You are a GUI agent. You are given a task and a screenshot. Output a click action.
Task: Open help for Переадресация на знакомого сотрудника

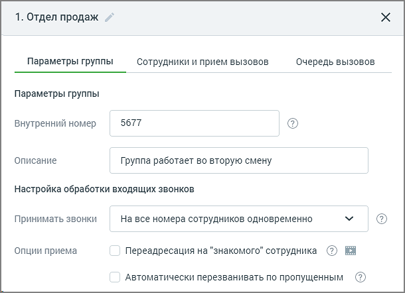[x=332, y=251]
